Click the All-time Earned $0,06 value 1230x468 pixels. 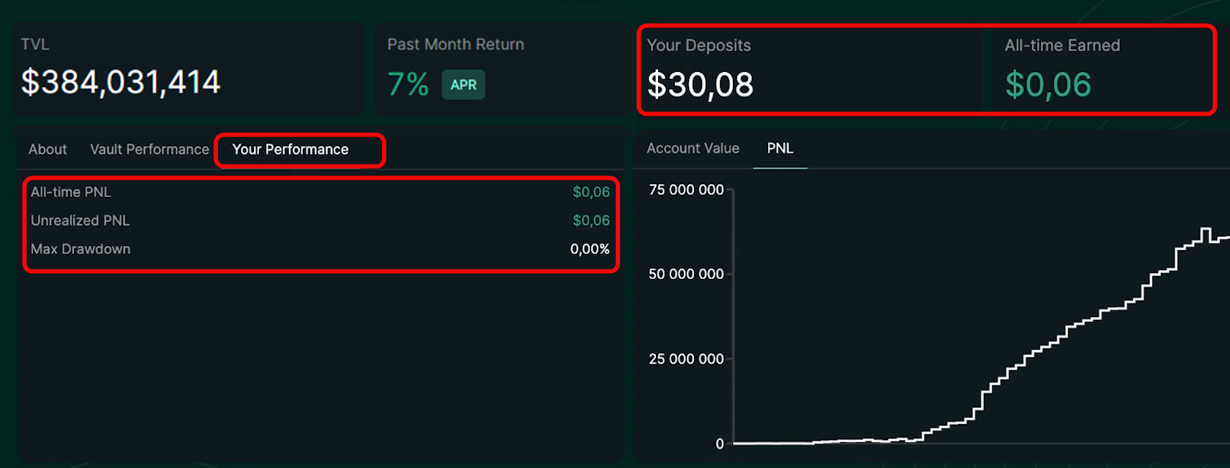tap(1048, 85)
